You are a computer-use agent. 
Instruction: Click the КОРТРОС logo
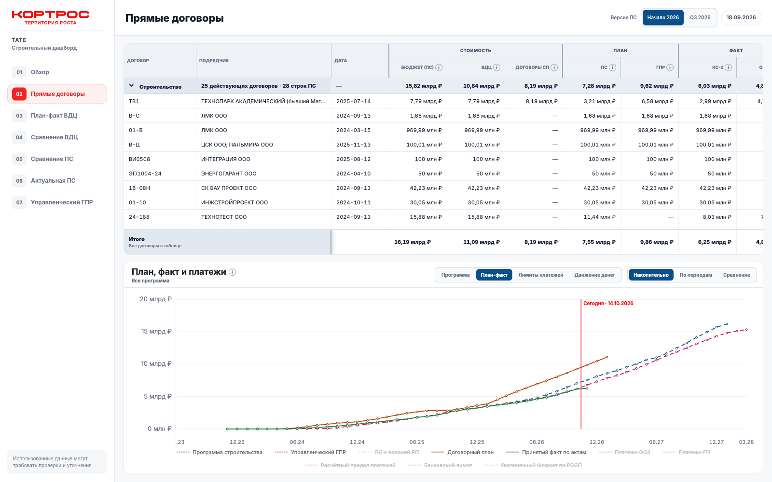tap(51, 17)
